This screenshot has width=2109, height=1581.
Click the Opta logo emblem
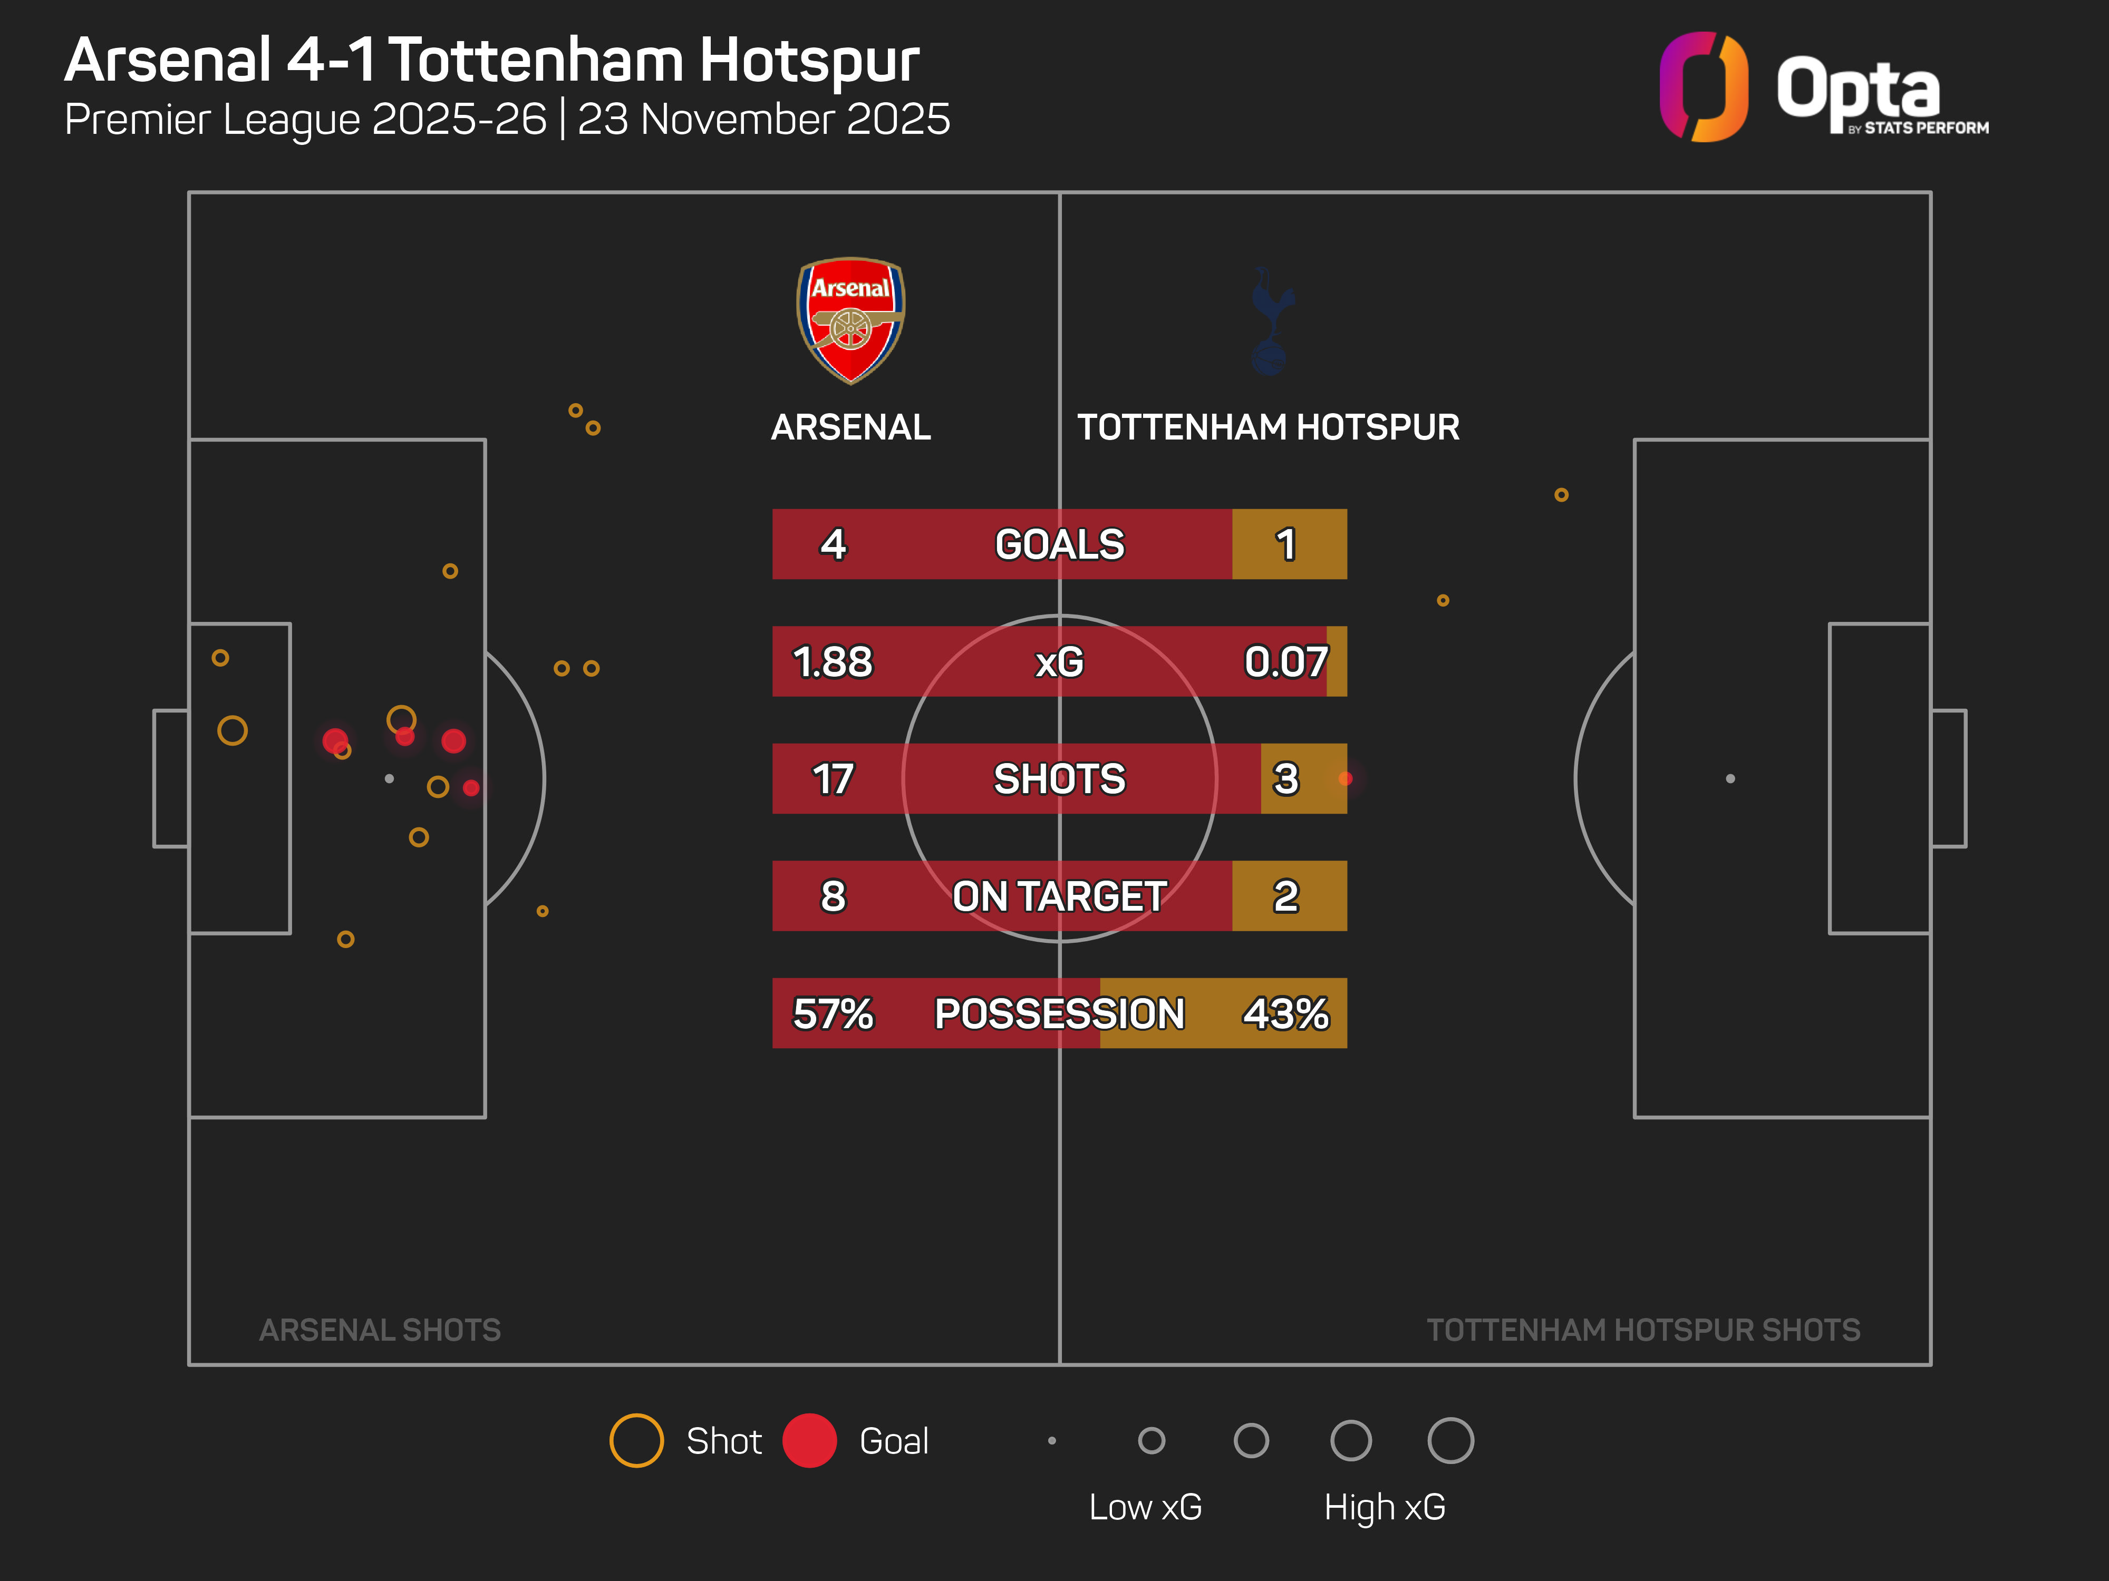tap(1704, 87)
